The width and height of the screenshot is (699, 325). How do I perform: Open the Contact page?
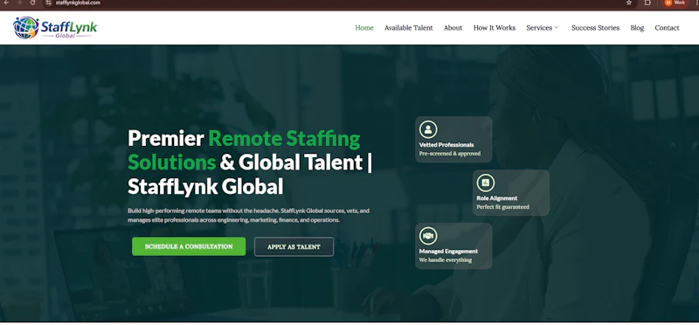tap(667, 28)
